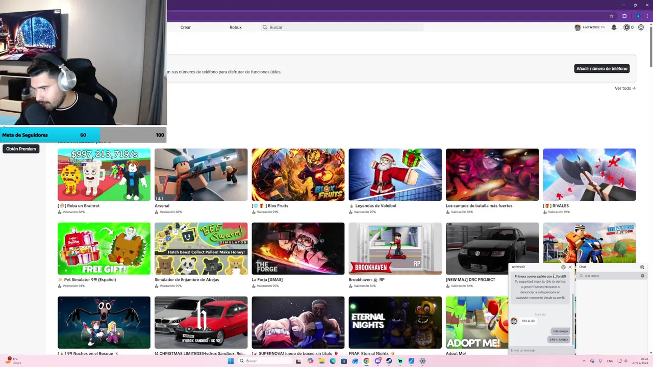Click the create group chat icon
Image resolution: width=653 pixels, height=367 pixels.
pyautogui.click(x=642, y=267)
